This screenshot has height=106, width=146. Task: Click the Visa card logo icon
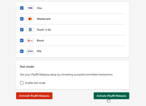(30, 8)
